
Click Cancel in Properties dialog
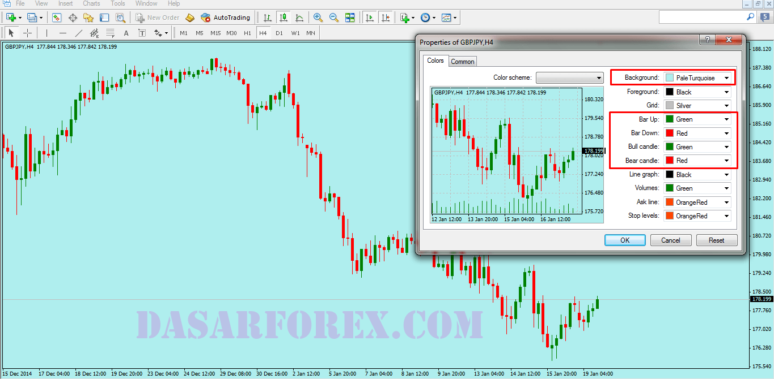[x=671, y=240]
